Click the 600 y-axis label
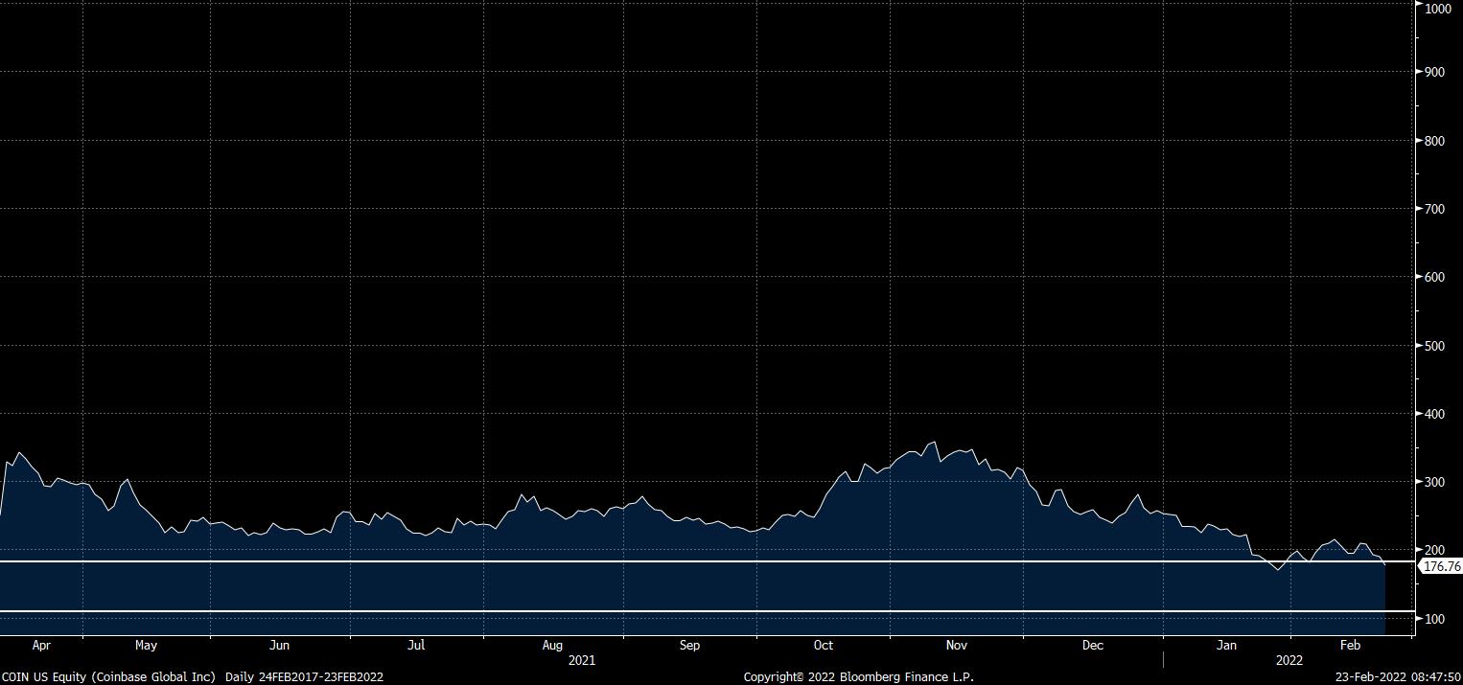The image size is (1463, 685). [x=1435, y=278]
